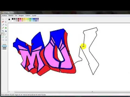Open the Archivo menu

(4, 16)
